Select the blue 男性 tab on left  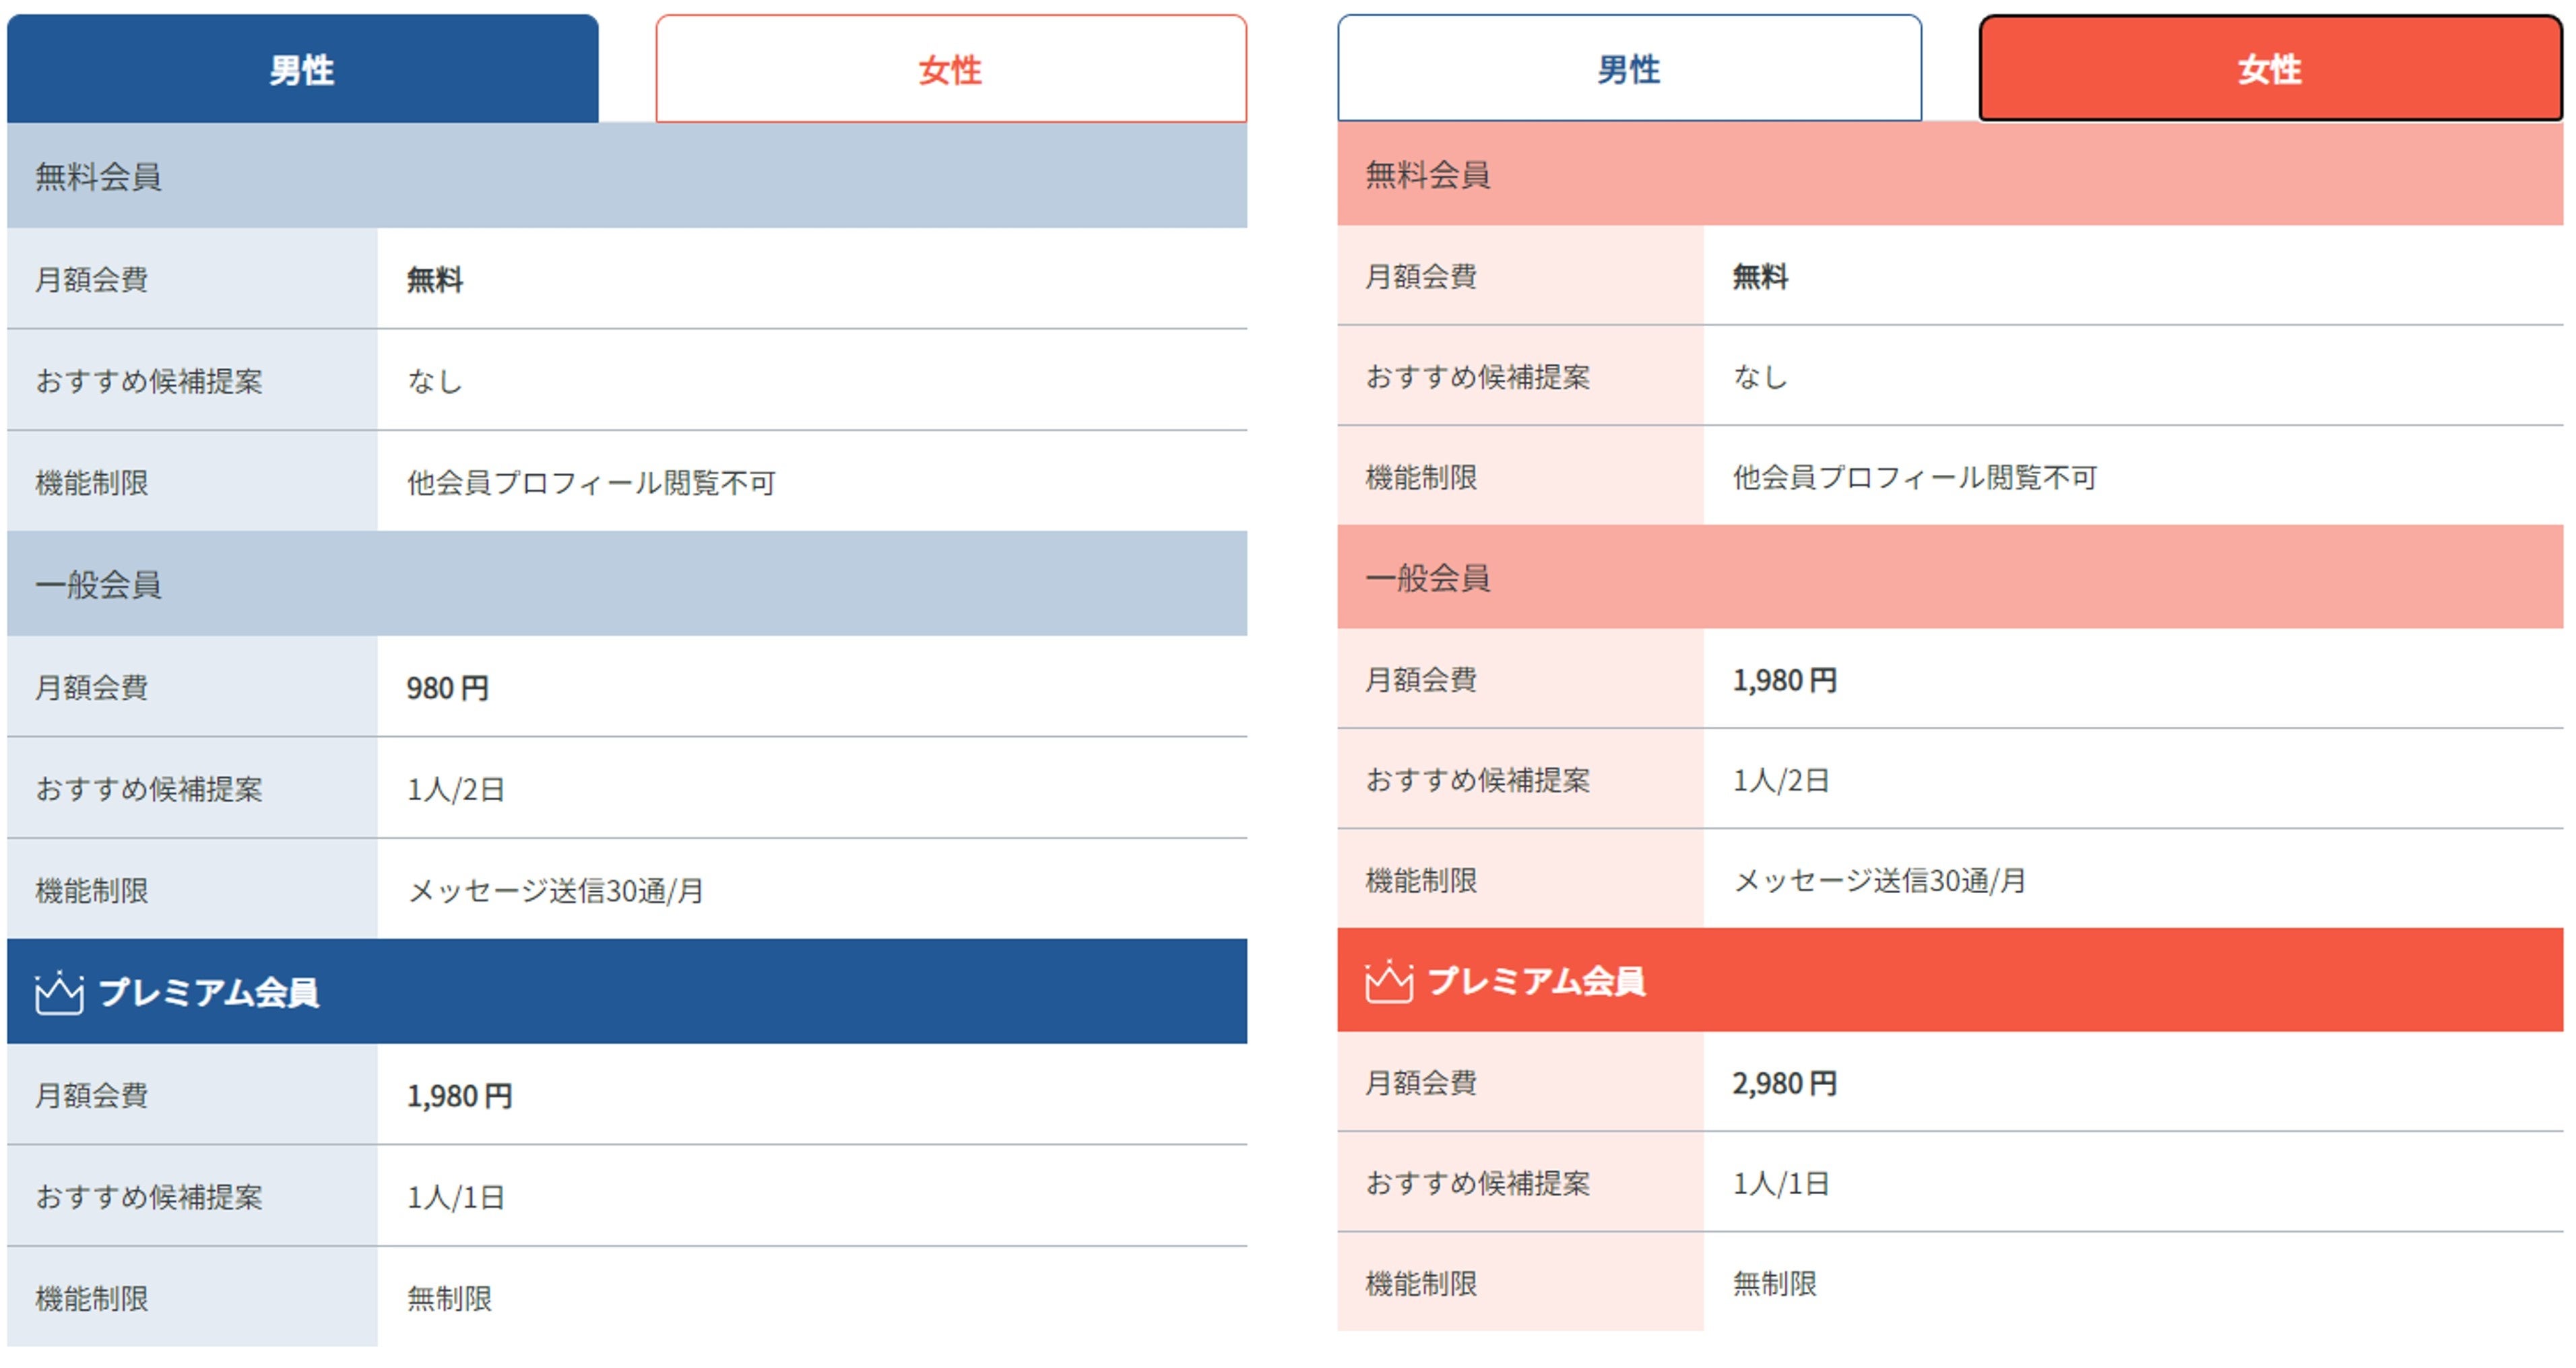(302, 70)
